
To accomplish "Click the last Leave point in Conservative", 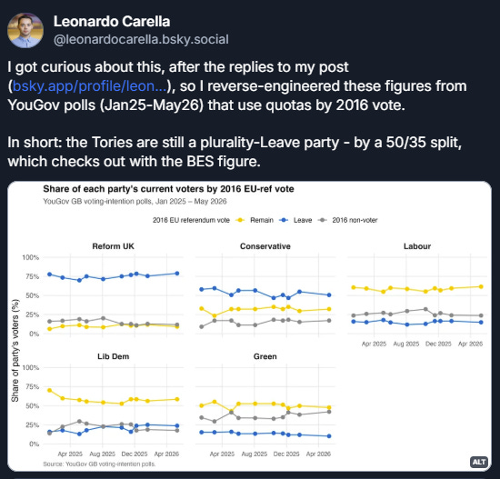I will [329, 295].
